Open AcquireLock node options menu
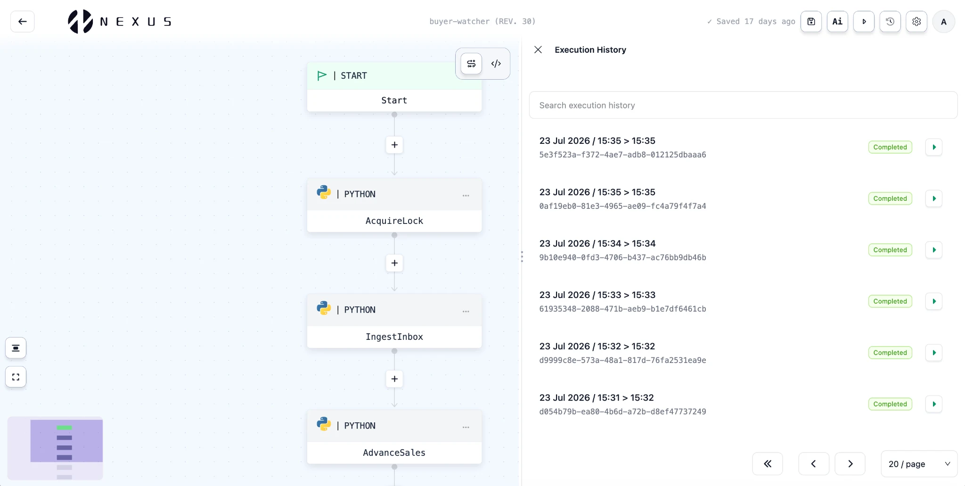This screenshot has height=486, width=965. click(466, 195)
